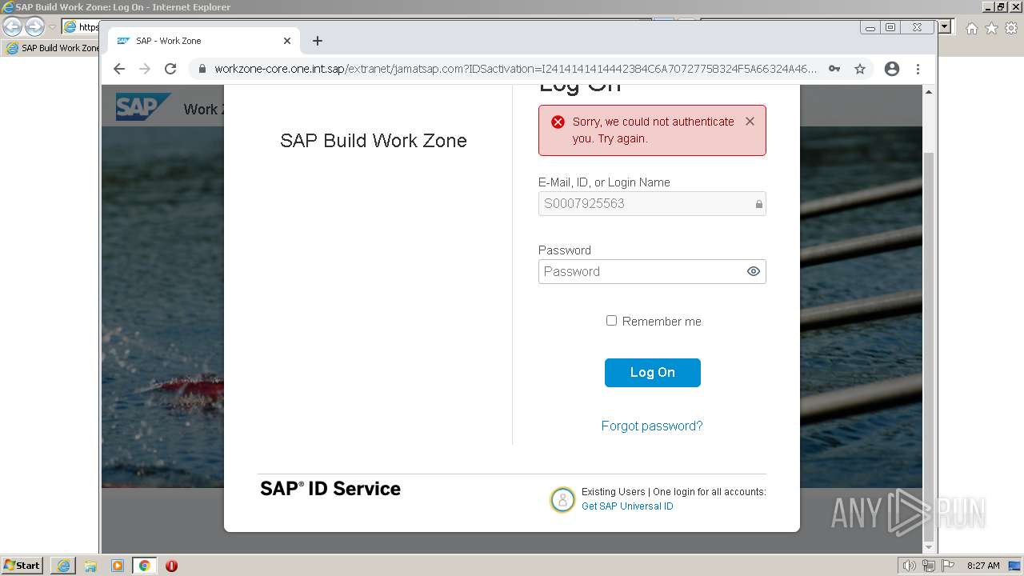This screenshot has width=1024, height=576.
Task: Toggle password visibility eye icon
Action: pos(753,271)
